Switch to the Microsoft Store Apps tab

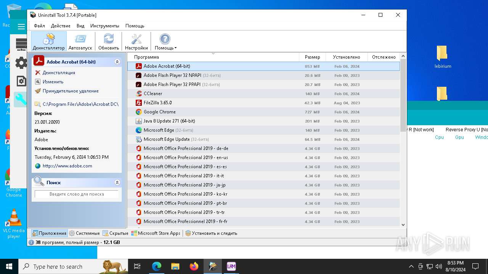click(156, 233)
